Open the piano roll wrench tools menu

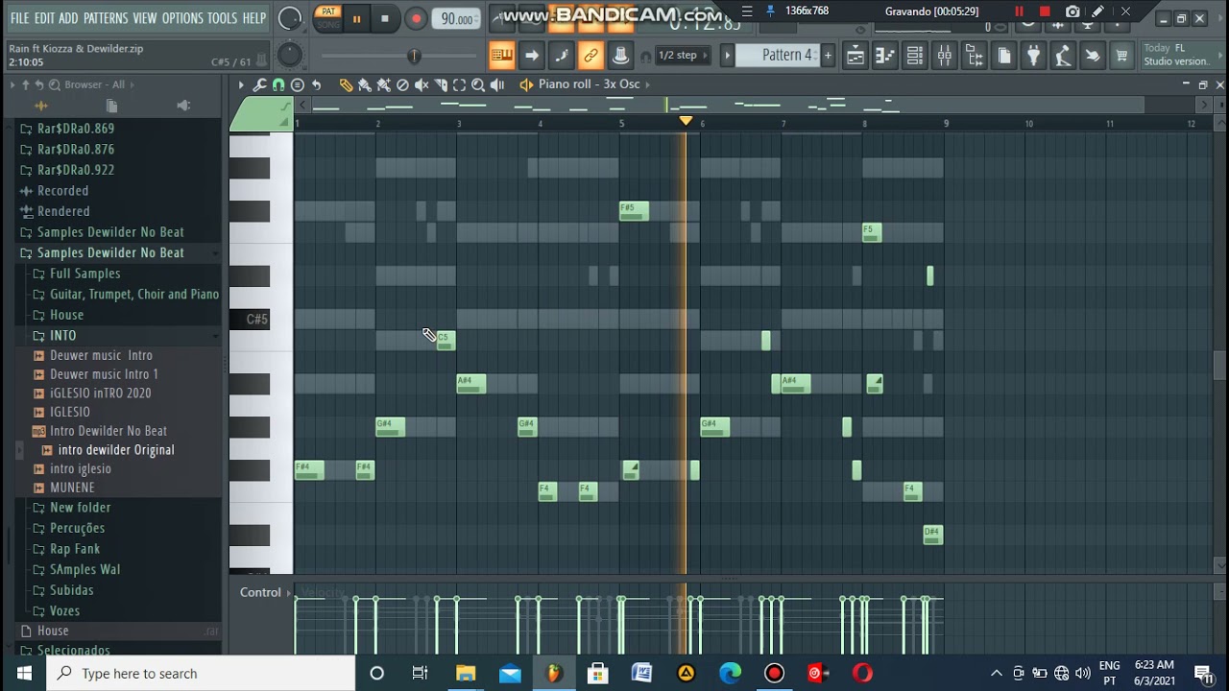point(259,84)
